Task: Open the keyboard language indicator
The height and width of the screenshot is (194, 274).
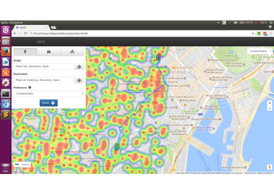Action: (x=224, y=23)
